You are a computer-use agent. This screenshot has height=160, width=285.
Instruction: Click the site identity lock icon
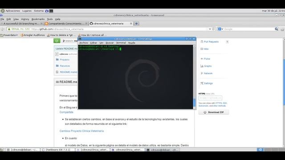(9, 29)
